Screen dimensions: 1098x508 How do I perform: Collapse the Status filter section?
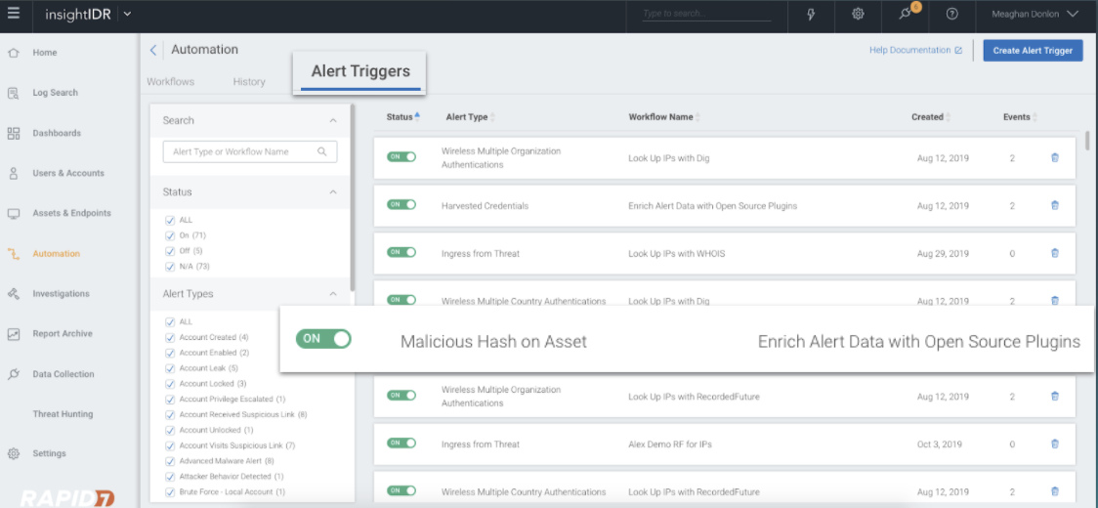click(333, 192)
